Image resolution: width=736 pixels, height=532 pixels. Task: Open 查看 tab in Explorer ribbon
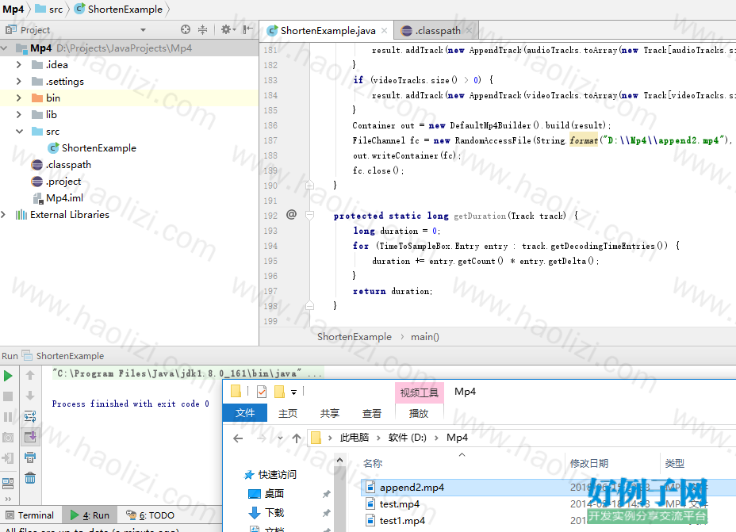point(372,413)
